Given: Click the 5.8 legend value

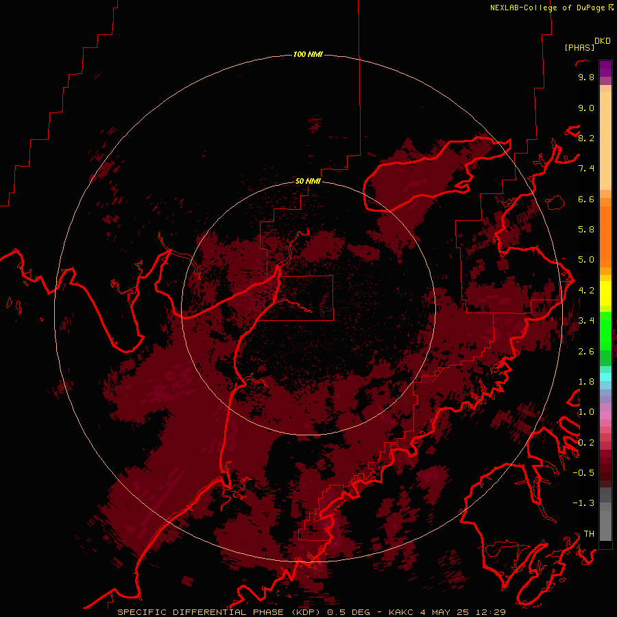Looking at the screenshot, I should click(586, 230).
